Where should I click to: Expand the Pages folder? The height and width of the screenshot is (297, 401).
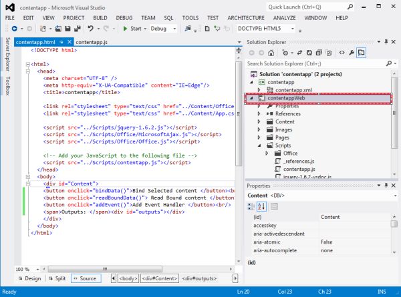click(x=259, y=137)
